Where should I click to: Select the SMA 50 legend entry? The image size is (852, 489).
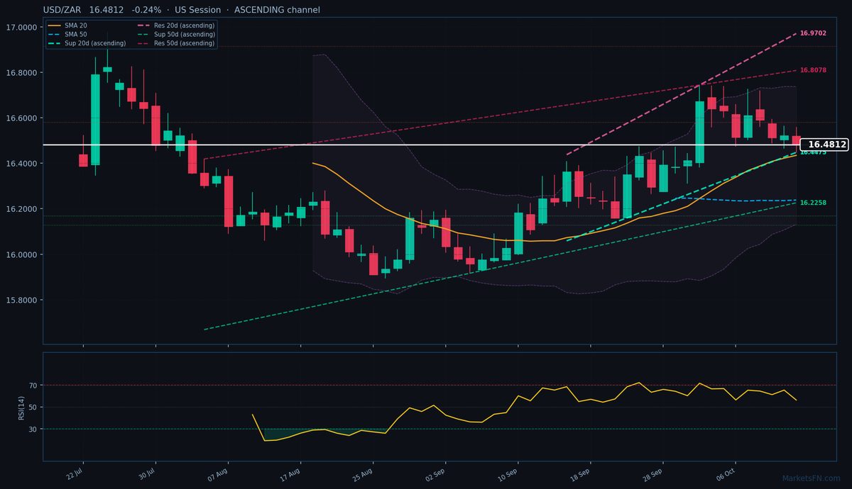[67, 34]
